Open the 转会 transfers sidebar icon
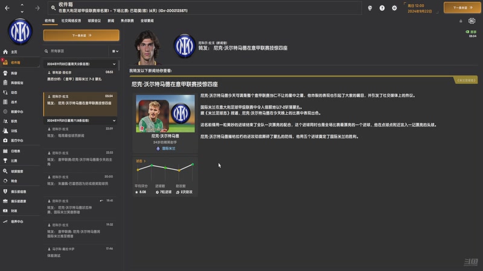The height and width of the screenshot is (271, 483). [5, 181]
